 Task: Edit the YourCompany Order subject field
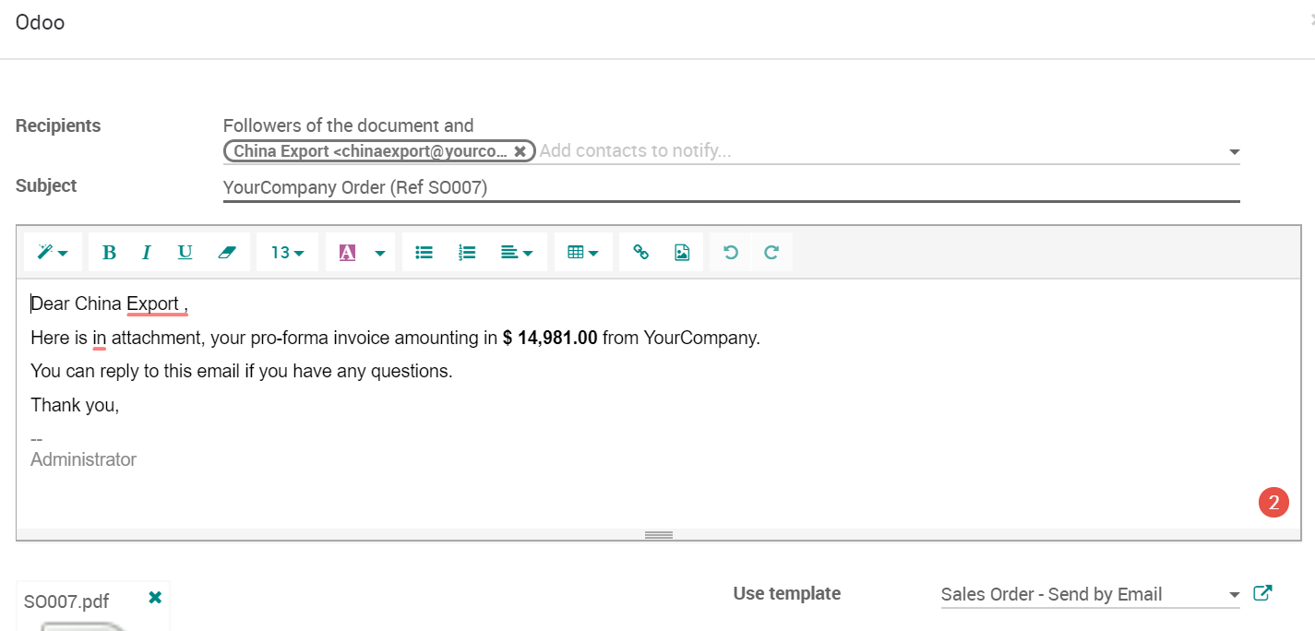point(731,188)
